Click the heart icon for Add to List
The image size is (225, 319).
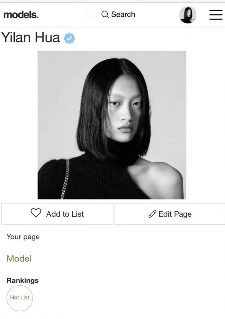pos(36,213)
